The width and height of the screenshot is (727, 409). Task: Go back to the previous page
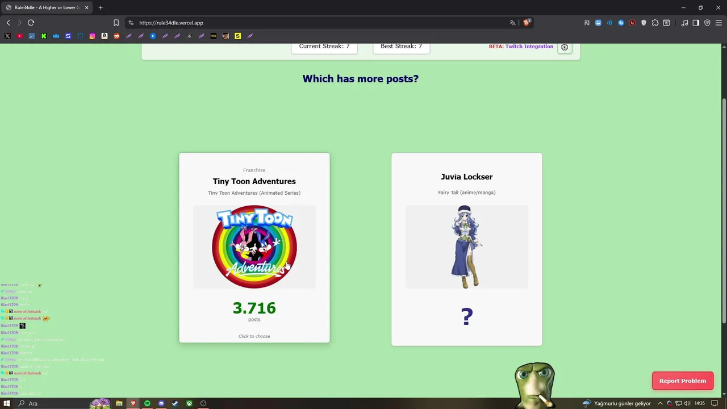[x=8, y=23]
